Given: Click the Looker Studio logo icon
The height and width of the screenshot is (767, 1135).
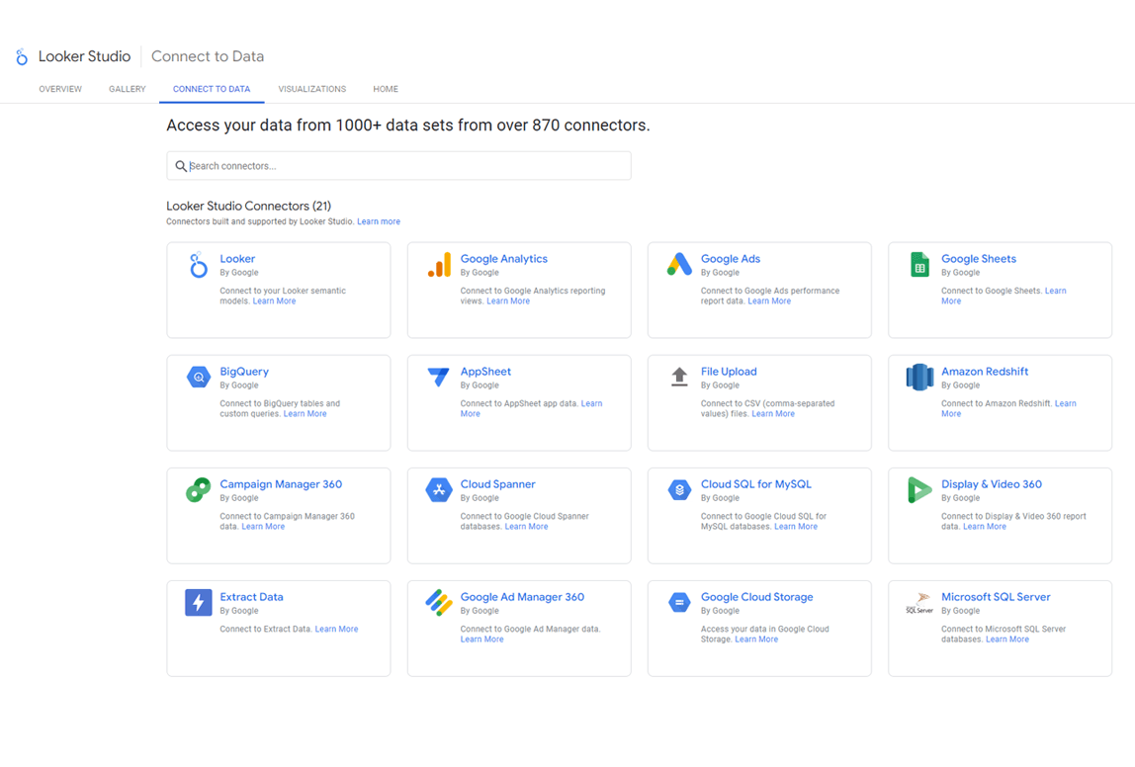Looking at the screenshot, I should tap(22, 56).
